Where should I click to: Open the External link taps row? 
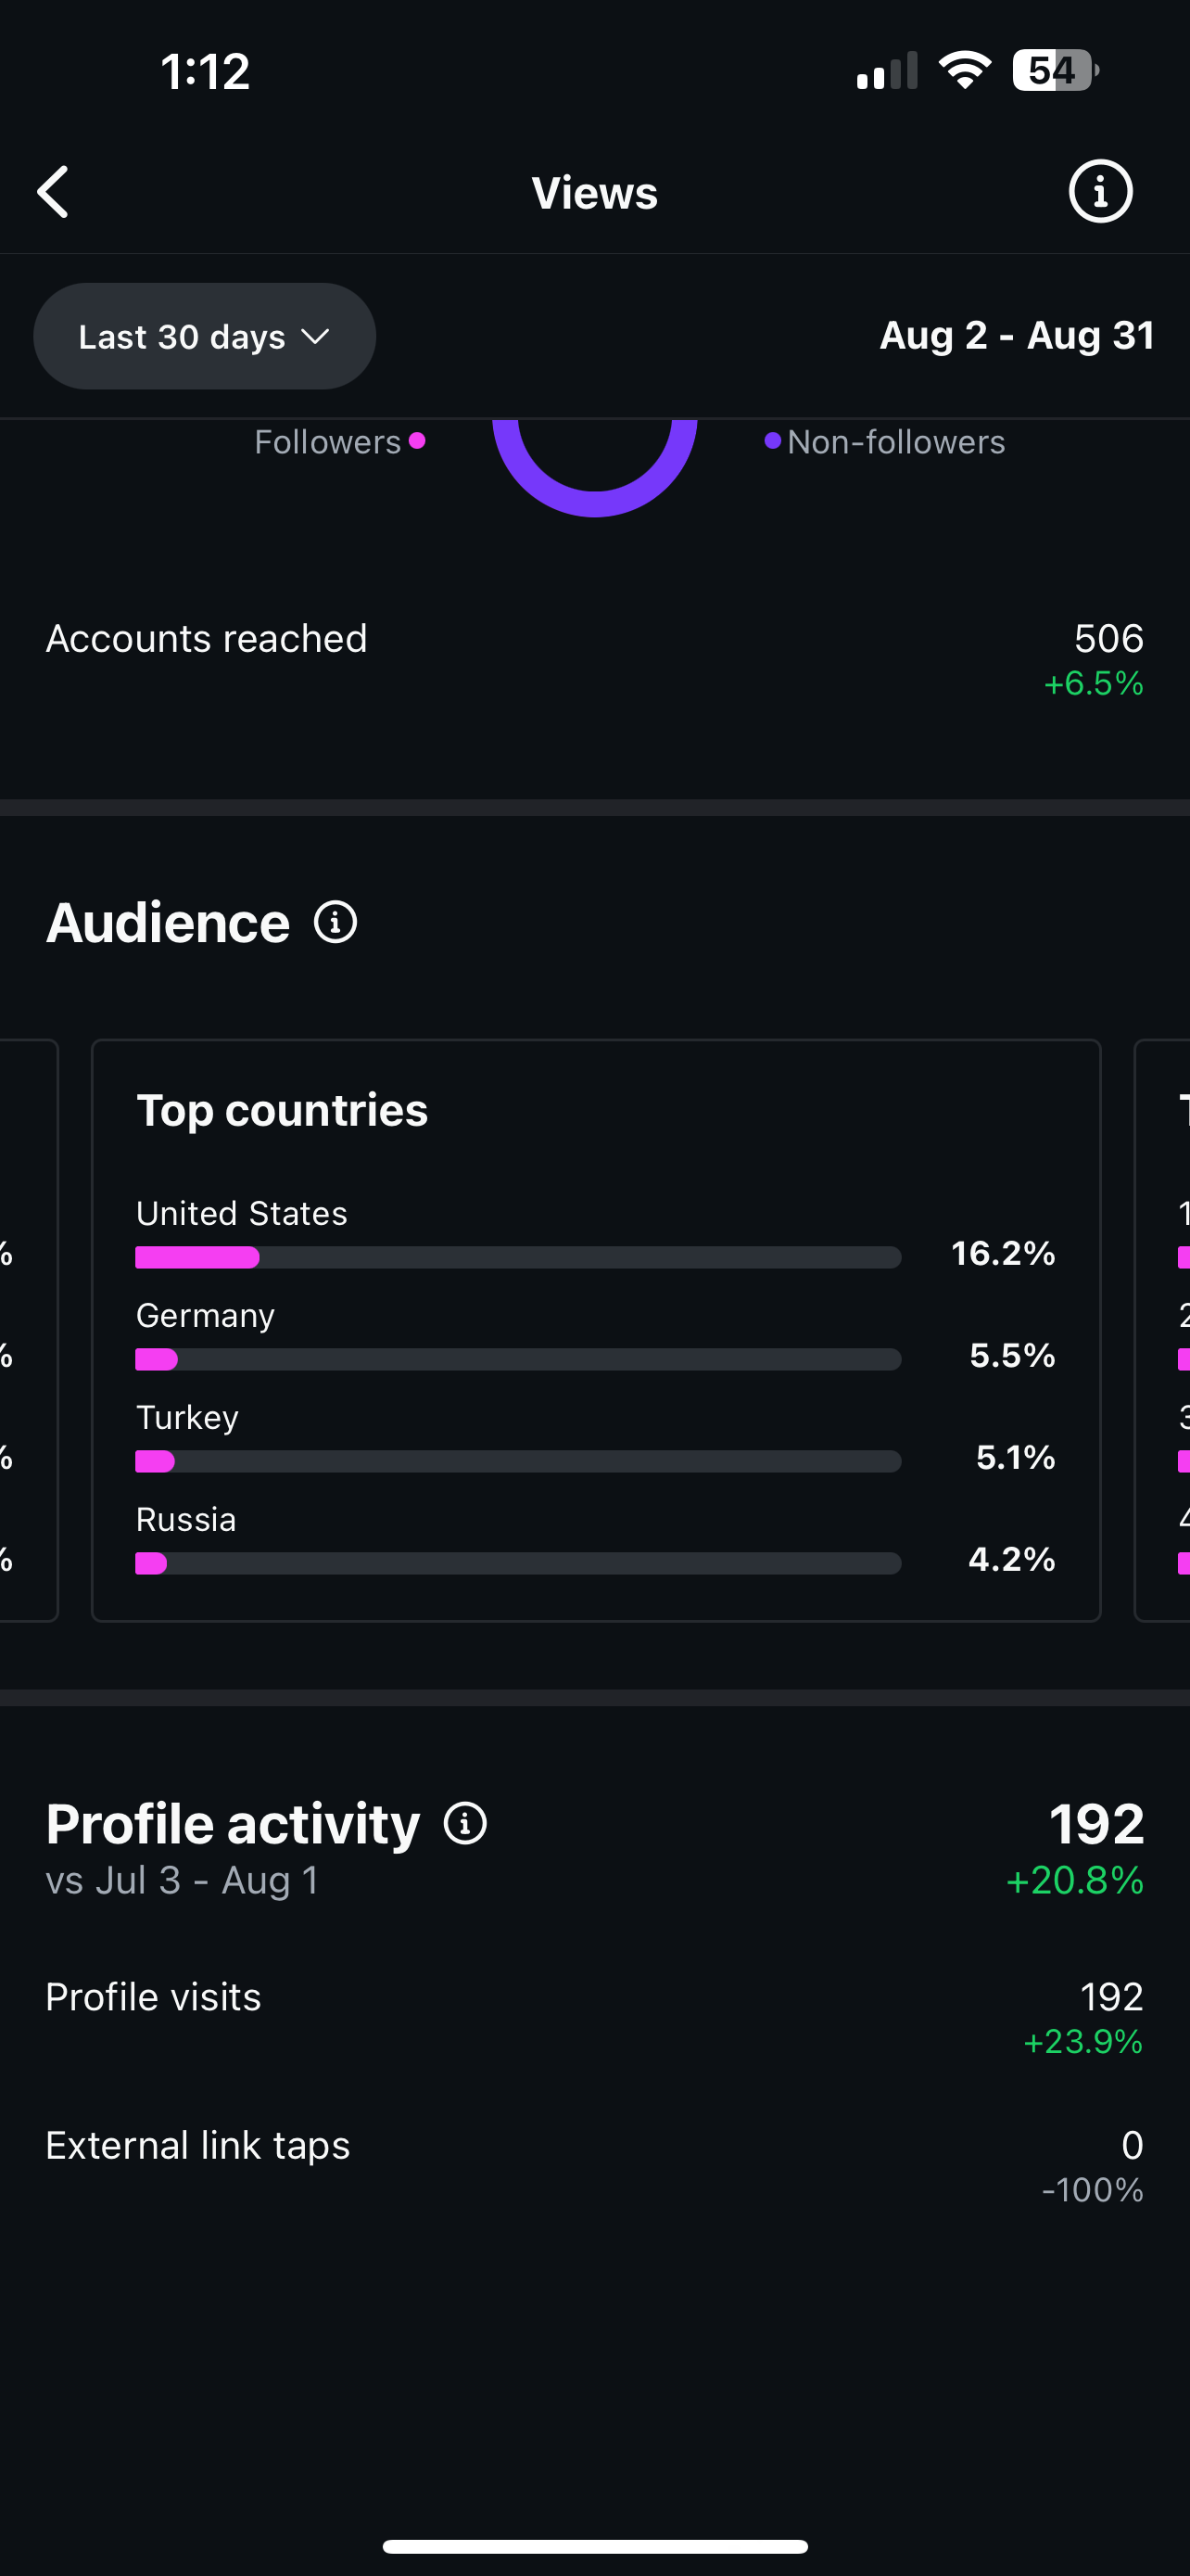[594, 2148]
